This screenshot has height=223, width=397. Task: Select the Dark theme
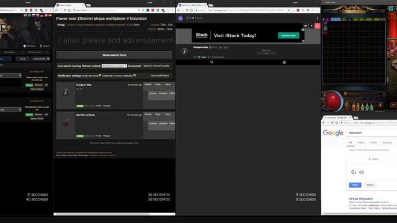pos(169,29)
